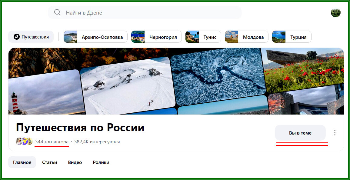350x180 pixels.
Task: Select the Путешествия channel icon
Action: (17, 36)
